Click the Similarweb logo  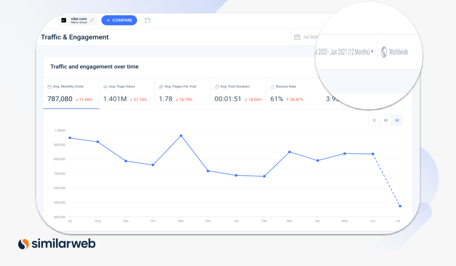click(x=57, y=244)
